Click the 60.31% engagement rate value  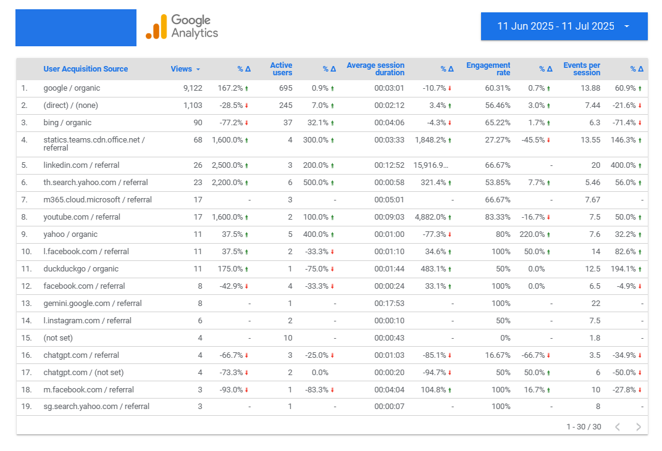click(x=498, y=88)
